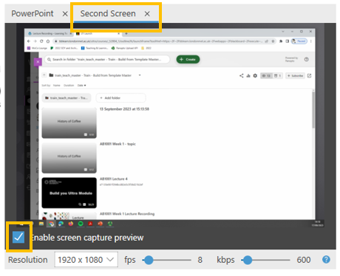Open the folder statistics bar chart icon

click(248, 75)
